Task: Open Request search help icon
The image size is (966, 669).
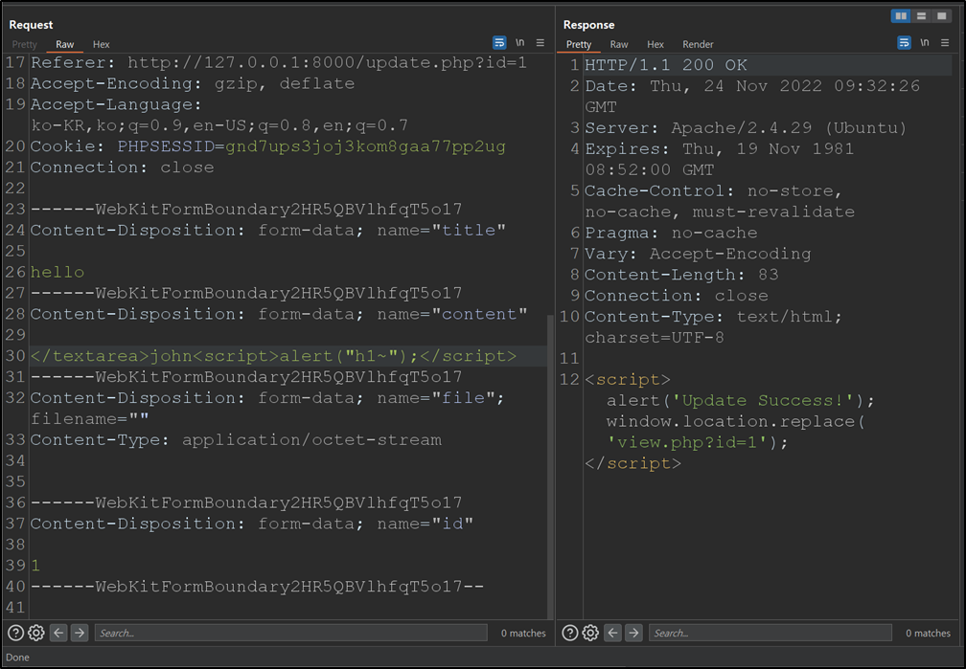Action: [15, 633]
